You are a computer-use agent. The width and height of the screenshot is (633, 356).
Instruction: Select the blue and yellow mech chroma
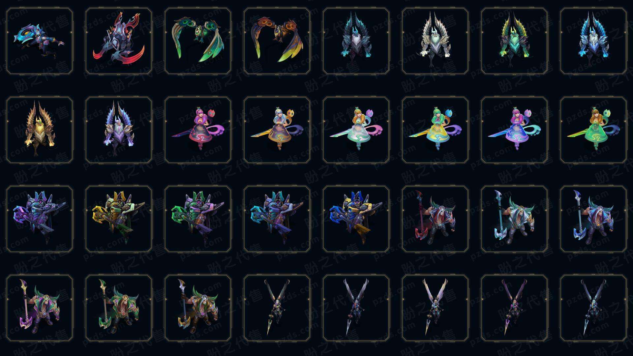point(356,219)
